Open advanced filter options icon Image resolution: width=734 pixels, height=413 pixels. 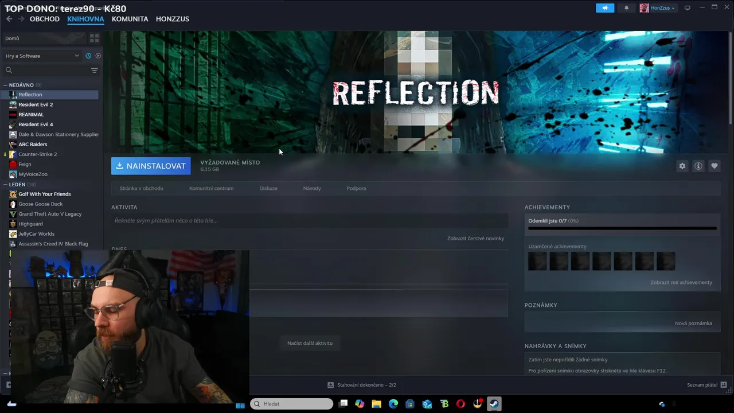pos(94,70)
